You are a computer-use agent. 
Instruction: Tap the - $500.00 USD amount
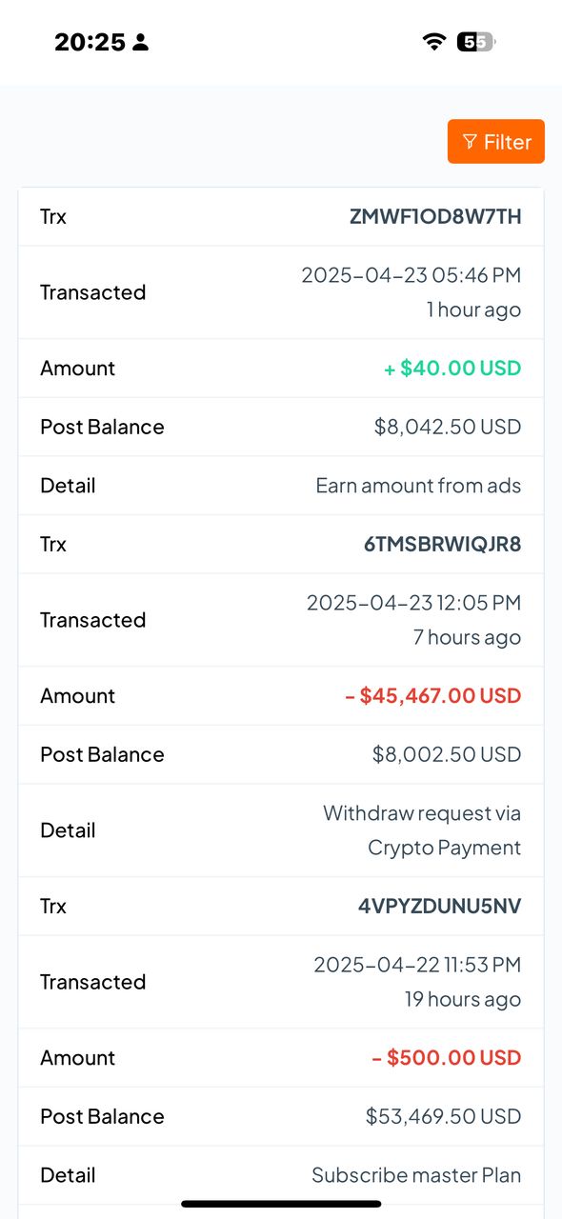point(447,1058)
